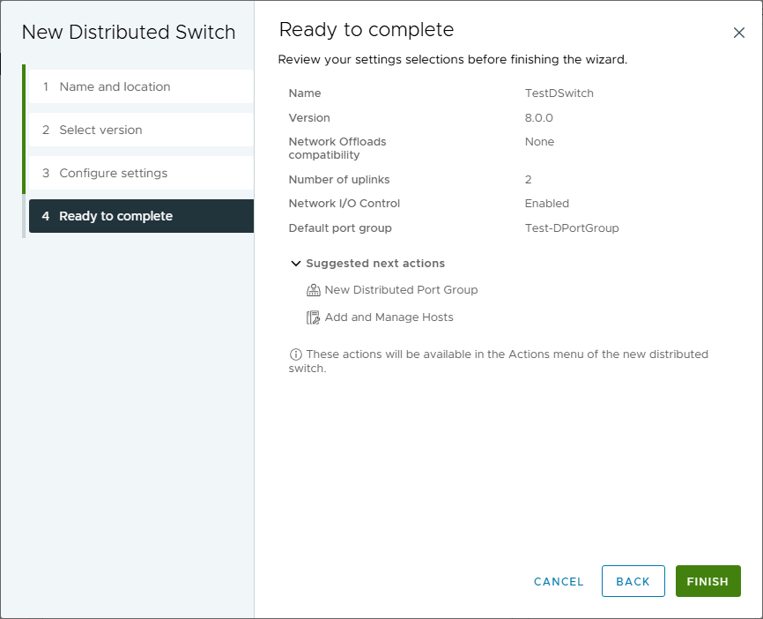Click the Enabled Network I/O Control value

point(547,204)
